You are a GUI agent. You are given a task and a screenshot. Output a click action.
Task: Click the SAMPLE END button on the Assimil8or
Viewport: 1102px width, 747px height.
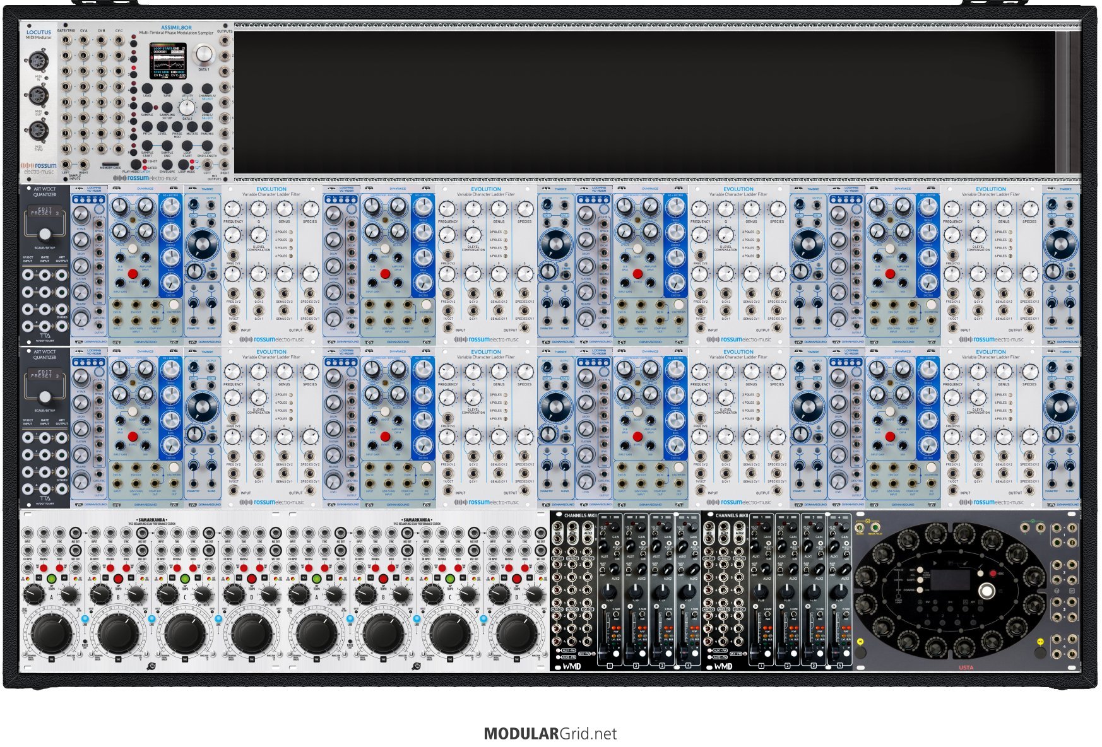pyautogui.click(x=167, y=146)
